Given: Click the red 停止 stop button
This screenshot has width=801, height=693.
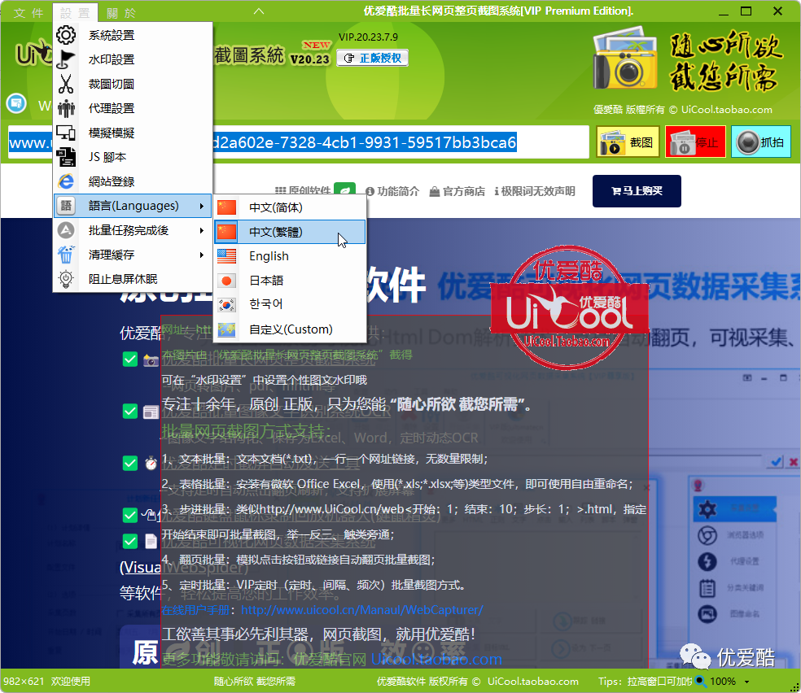Looking at the screenshot, I should pyautogui.click(x=695, y=142).
